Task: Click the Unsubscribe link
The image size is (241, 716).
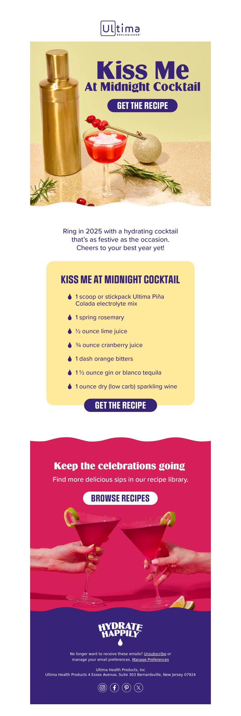Action: (x=155, y=654)
